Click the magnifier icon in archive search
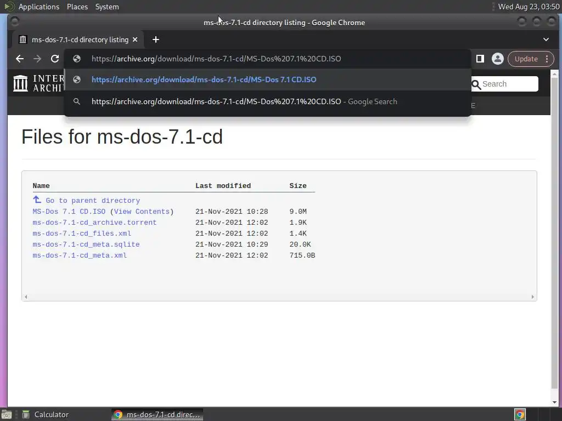 476,85
